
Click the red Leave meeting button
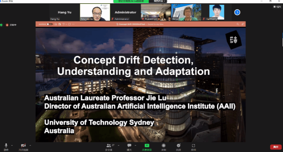(x=275, y=147)
